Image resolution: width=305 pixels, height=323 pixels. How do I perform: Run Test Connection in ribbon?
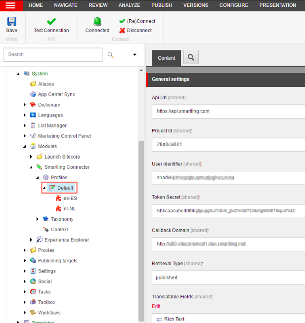click(x=51, y=22)
